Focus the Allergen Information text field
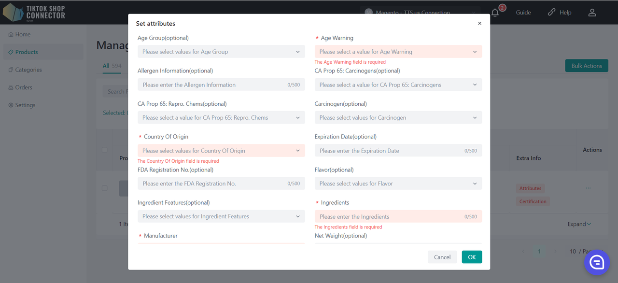 click(212, 85)
